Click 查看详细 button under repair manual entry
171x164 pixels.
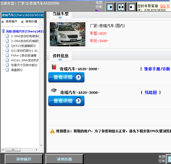[x=66, y=77]
